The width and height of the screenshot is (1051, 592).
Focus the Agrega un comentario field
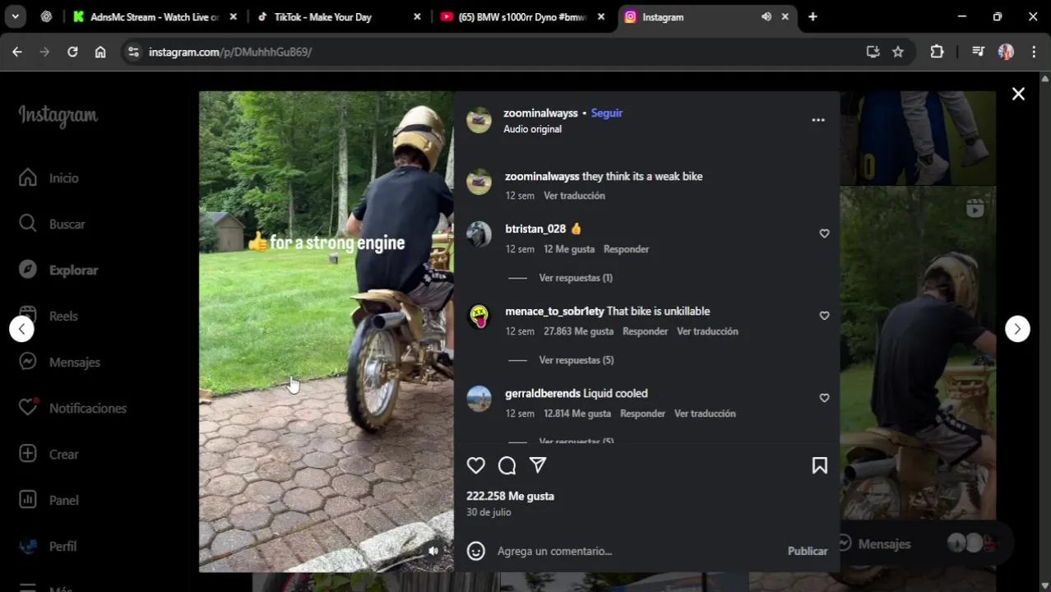(x=637, y=551)
